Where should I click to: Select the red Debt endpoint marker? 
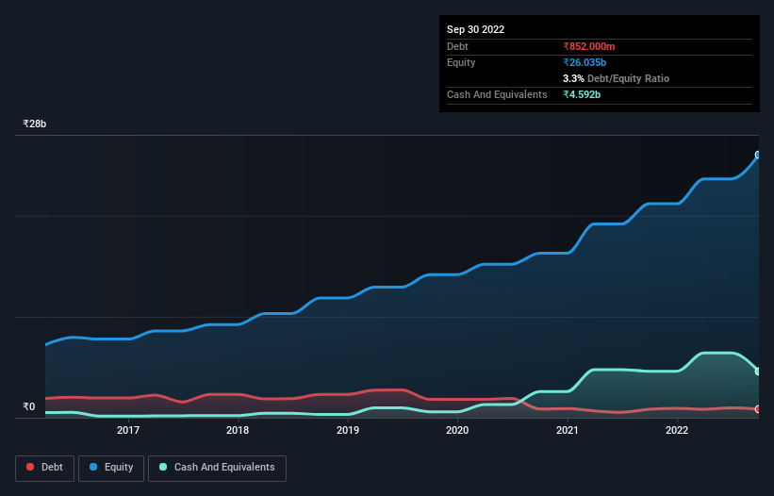758,409
